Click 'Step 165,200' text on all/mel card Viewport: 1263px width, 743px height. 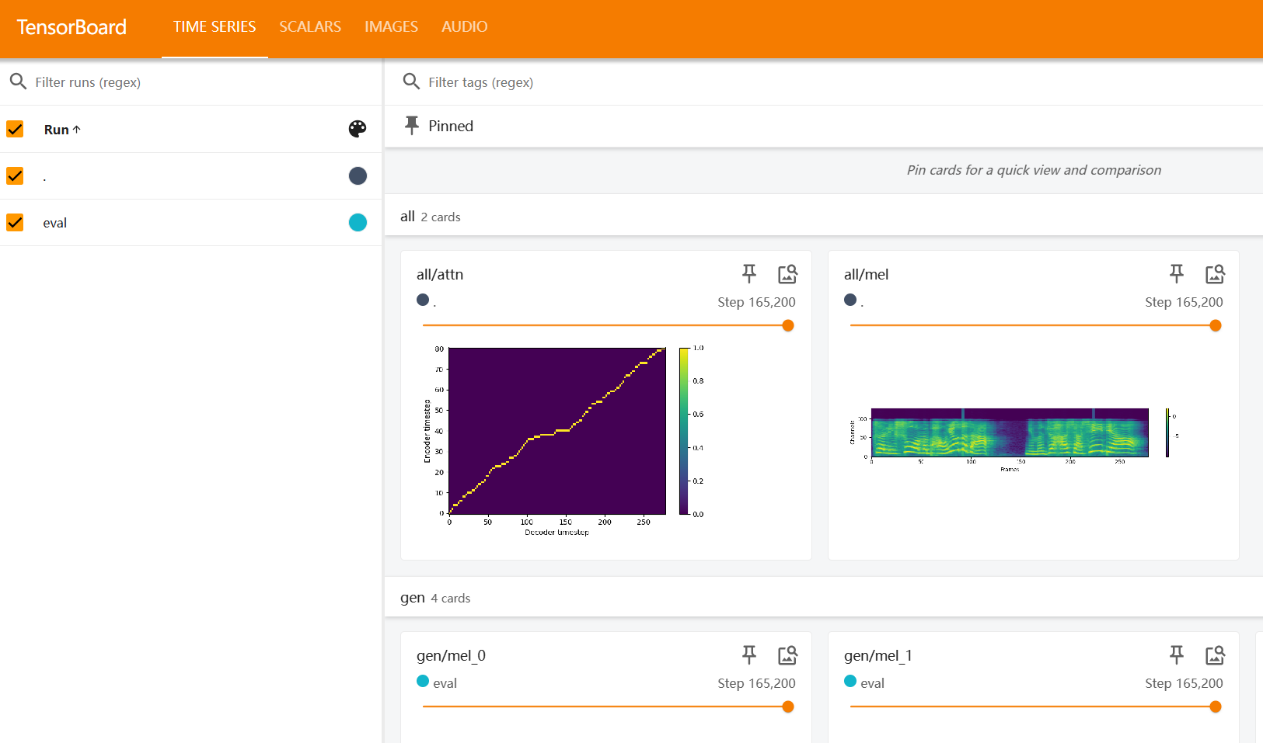click(1184, 302)
